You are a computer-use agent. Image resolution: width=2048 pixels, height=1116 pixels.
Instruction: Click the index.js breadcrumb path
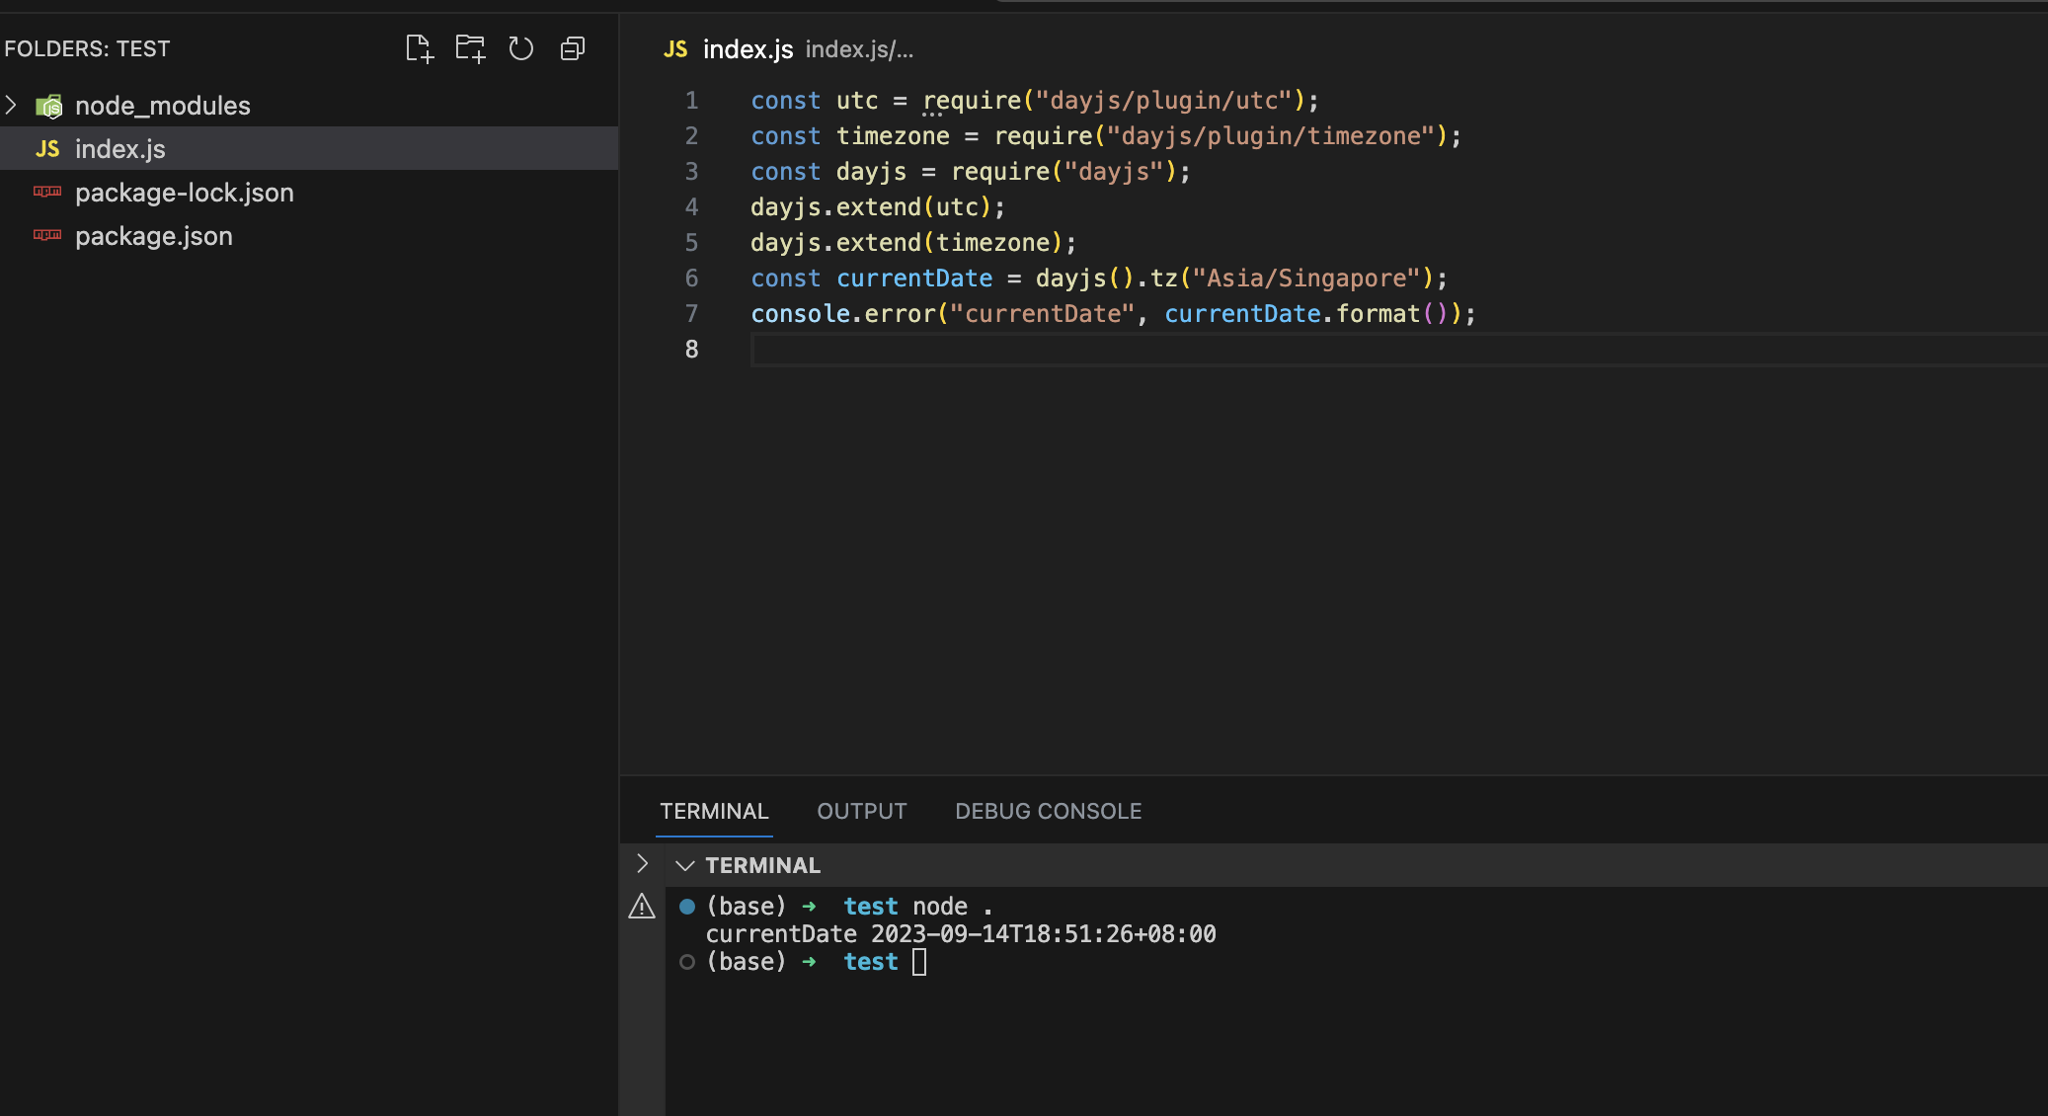859,49
